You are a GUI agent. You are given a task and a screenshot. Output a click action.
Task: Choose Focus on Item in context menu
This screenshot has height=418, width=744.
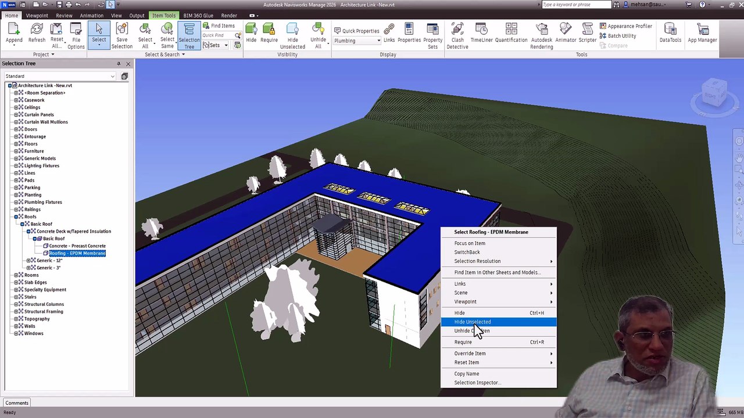pyautogui.click(x=498, y=243)
